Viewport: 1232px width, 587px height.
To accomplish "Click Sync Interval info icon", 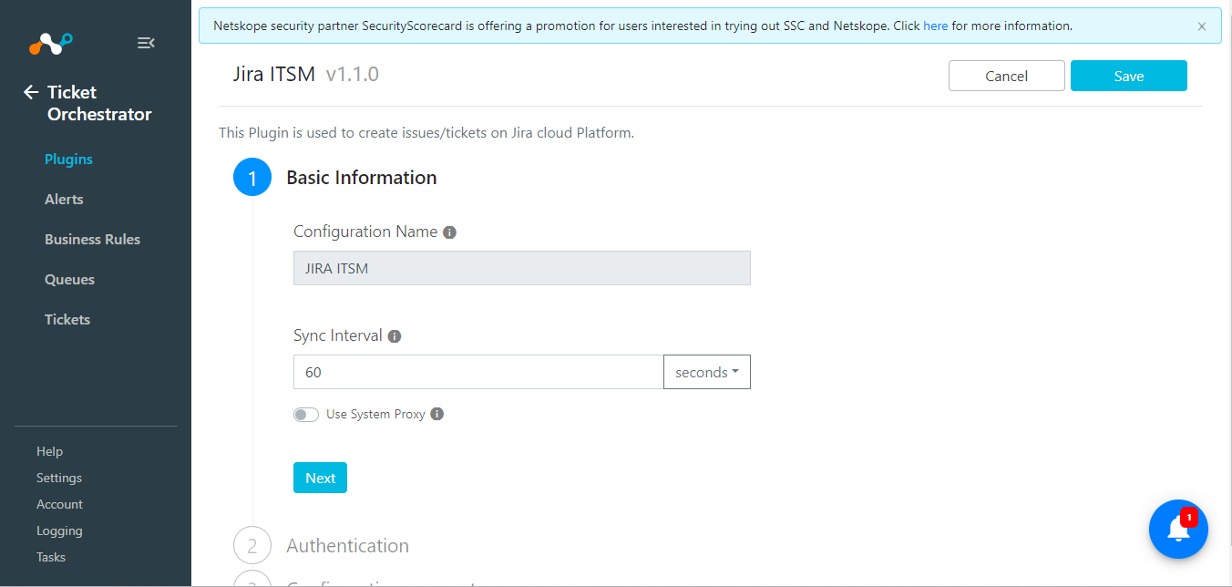I will tap(395, 336).
